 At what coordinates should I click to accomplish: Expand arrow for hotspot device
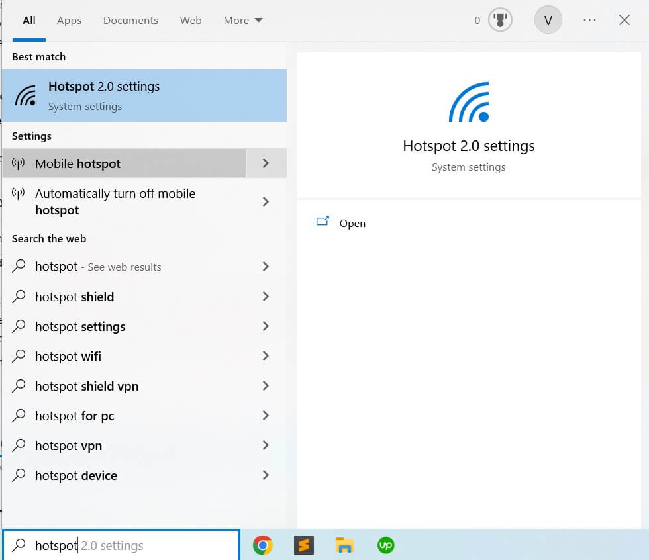tap(266, 475)
